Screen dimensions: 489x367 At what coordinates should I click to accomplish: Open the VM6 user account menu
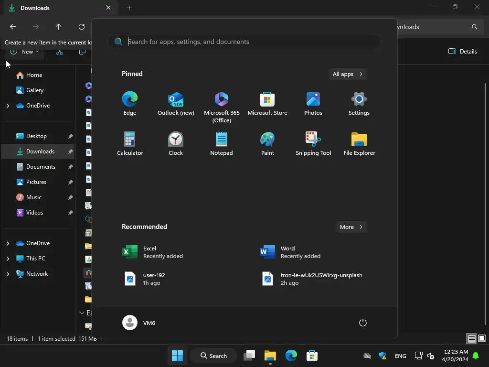139,323
